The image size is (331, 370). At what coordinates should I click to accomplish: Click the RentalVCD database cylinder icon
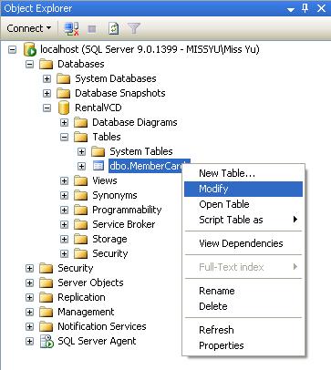pos(64,108)
